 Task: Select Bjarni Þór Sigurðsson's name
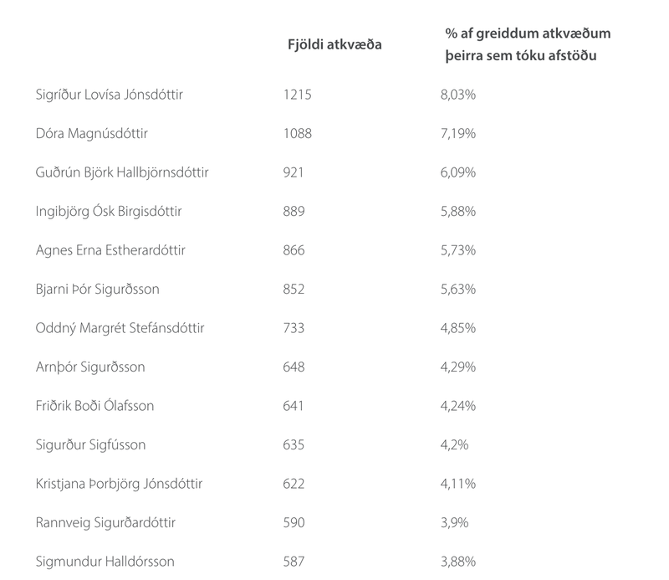tap(98, 290)
